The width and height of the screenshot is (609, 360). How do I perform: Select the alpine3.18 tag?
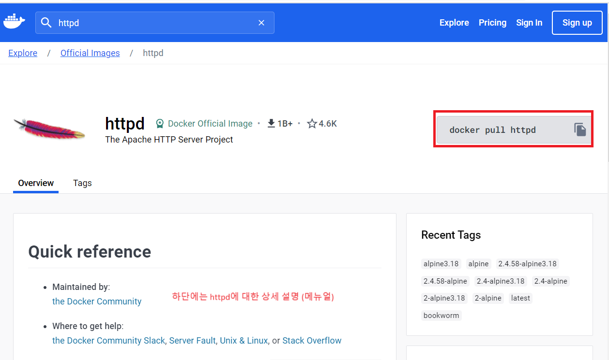[441, 264]
